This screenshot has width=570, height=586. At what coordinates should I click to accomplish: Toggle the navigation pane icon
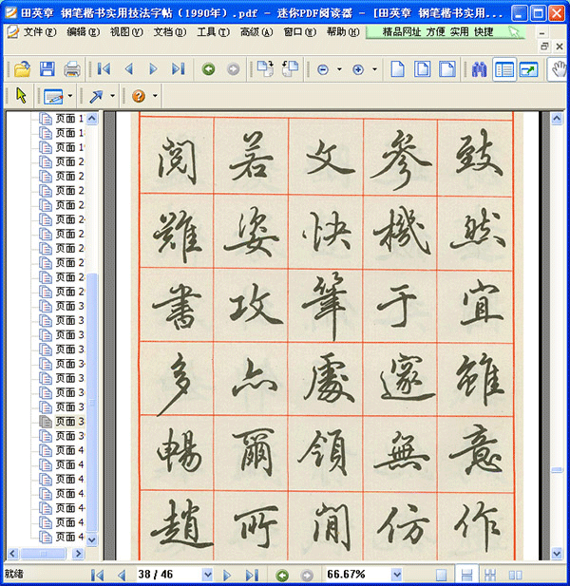pos(504,69)
